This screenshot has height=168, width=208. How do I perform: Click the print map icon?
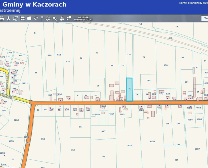(2, 18)
